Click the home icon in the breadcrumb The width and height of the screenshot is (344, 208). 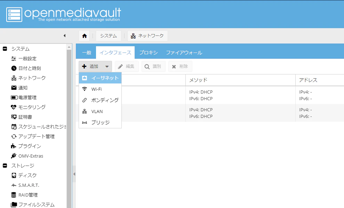point(84,35)
